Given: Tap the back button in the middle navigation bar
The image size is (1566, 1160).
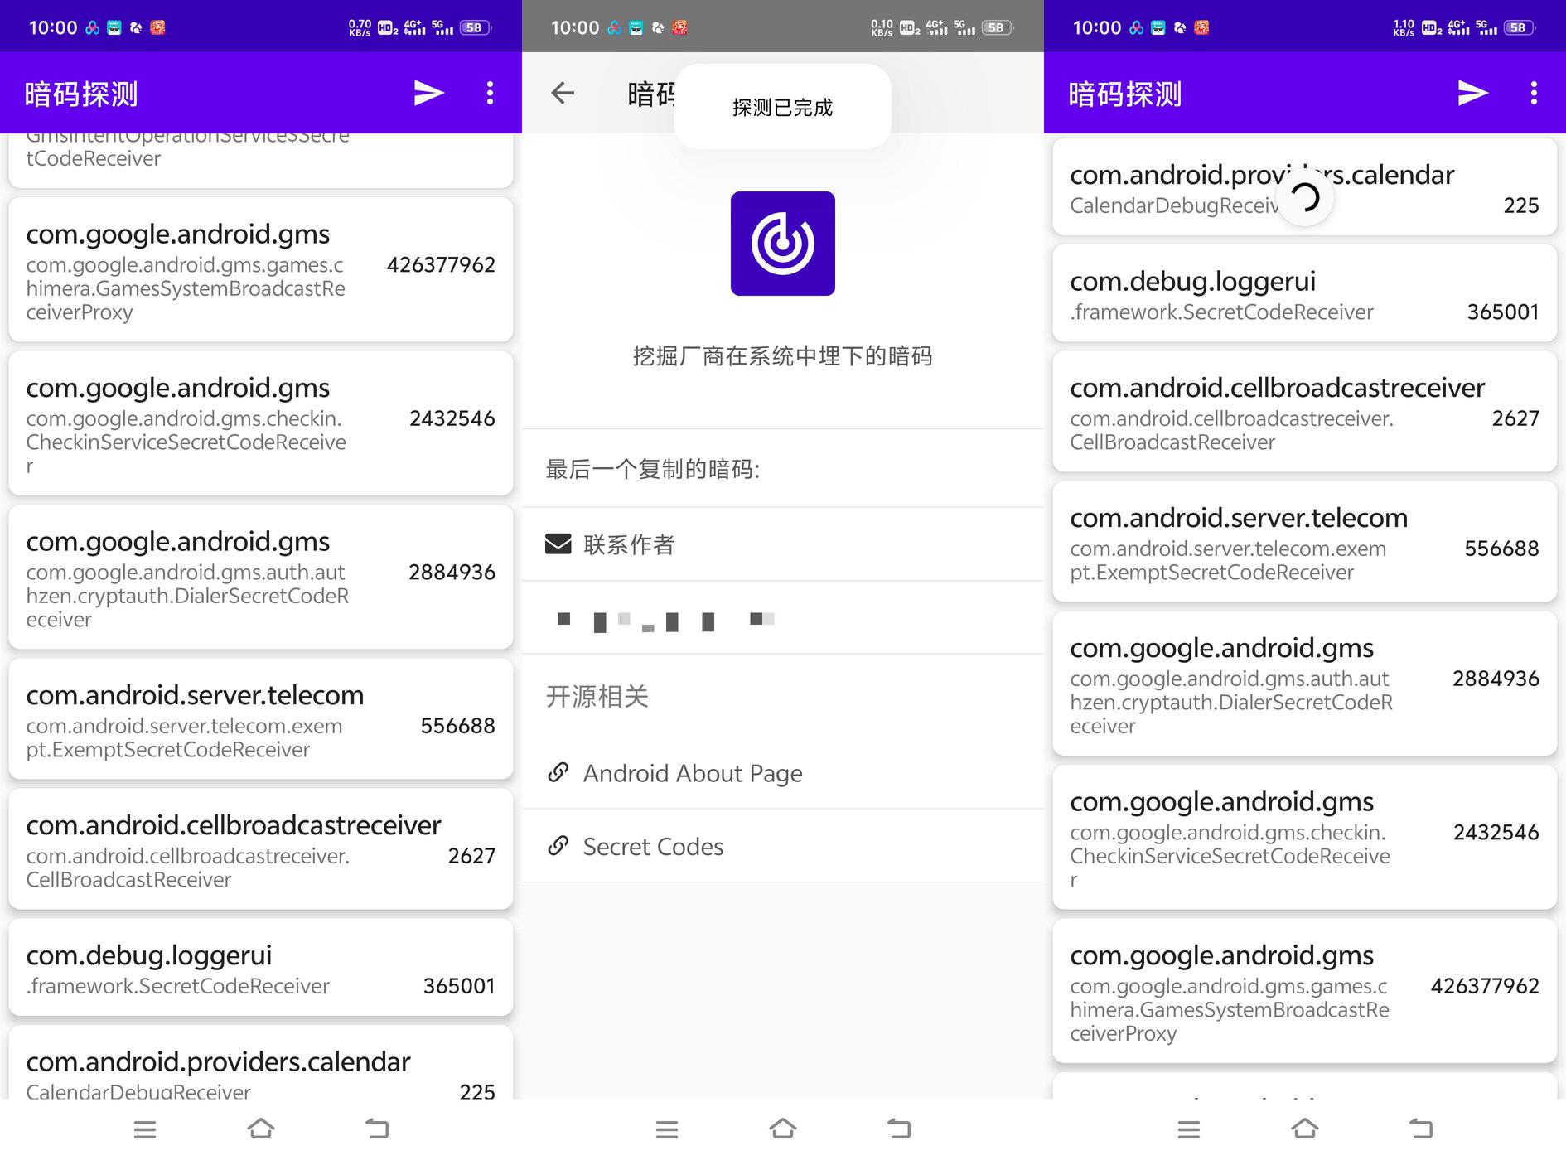Looking at the screenshot, I should click(x=899, y=1129).
